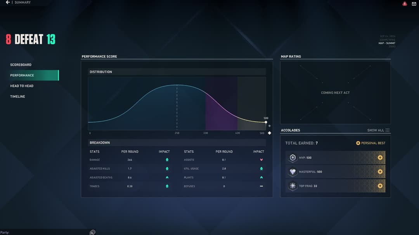Click the white diamond marker below chart
419x235 pixels.
[269, 133]
